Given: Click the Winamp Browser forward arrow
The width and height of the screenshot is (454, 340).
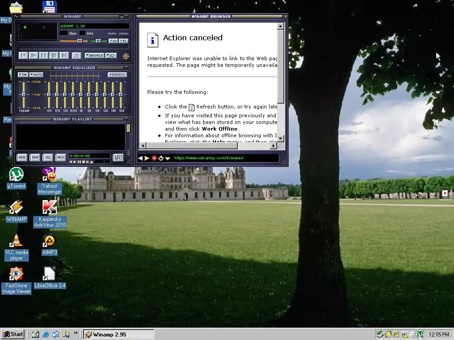Looking at the screenshot, I should pos(147,158).
